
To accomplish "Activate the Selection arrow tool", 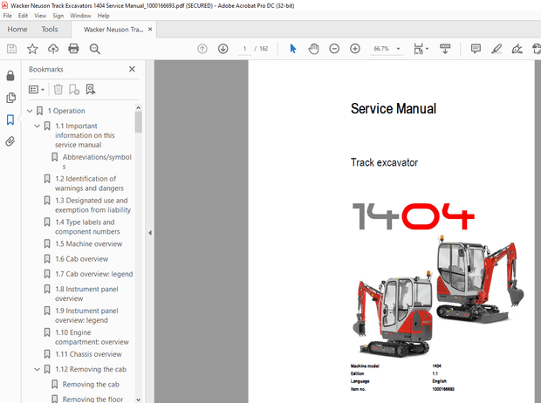I will point(293,49).
